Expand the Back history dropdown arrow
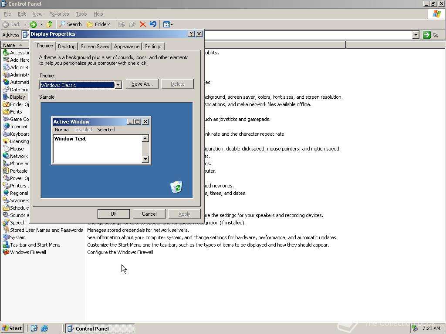 tap(25, 24)
